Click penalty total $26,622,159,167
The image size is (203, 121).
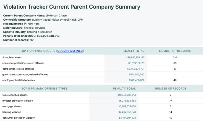(135, 57)
